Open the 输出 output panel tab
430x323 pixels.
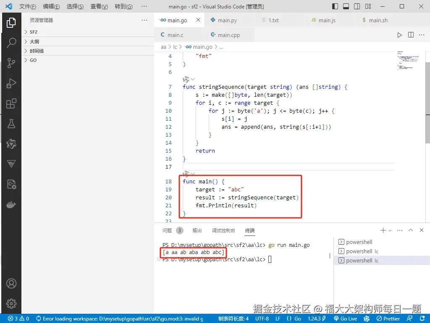(x=197, y=230)
